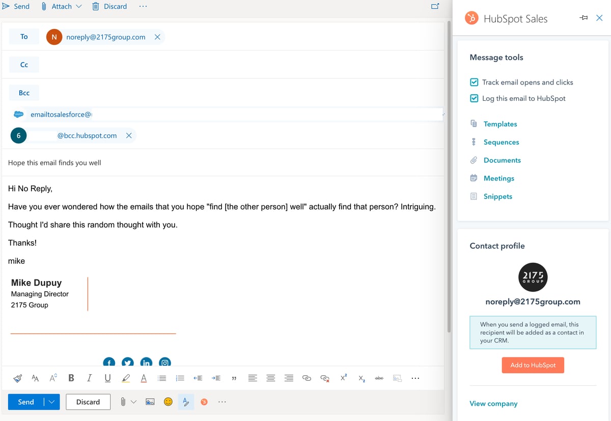611x421 pixels.
Task: Apply italic formatting
Action: coord(89,378)
